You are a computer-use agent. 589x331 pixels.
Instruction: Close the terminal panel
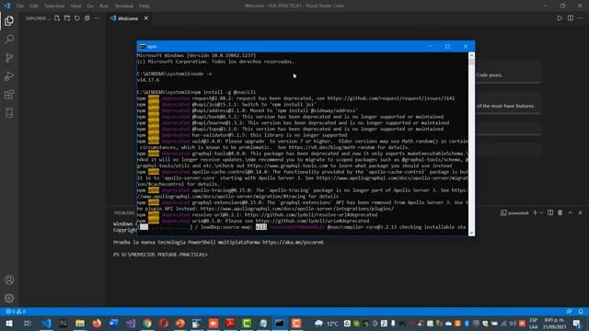pyautogui.click(x=580, y=212)
